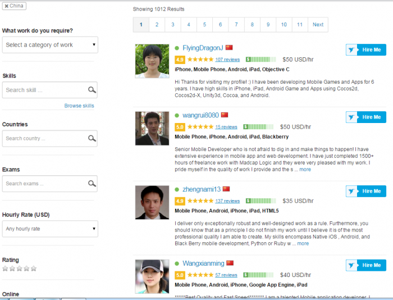Click the rating stars filter
The height and width of the screenshot is (300, 393).
[x=20, y=269]
